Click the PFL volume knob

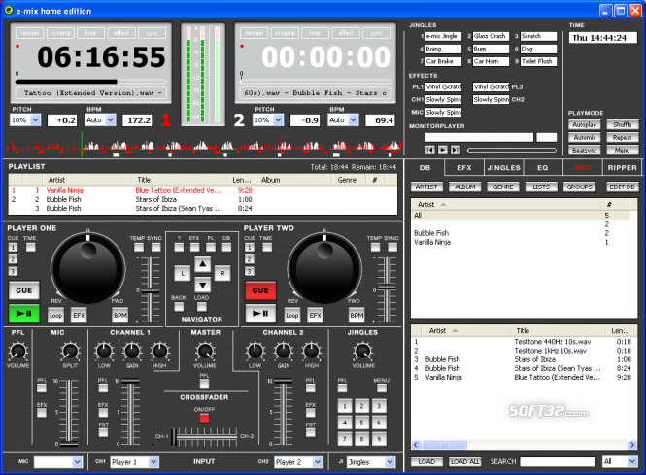coord(17,351)
